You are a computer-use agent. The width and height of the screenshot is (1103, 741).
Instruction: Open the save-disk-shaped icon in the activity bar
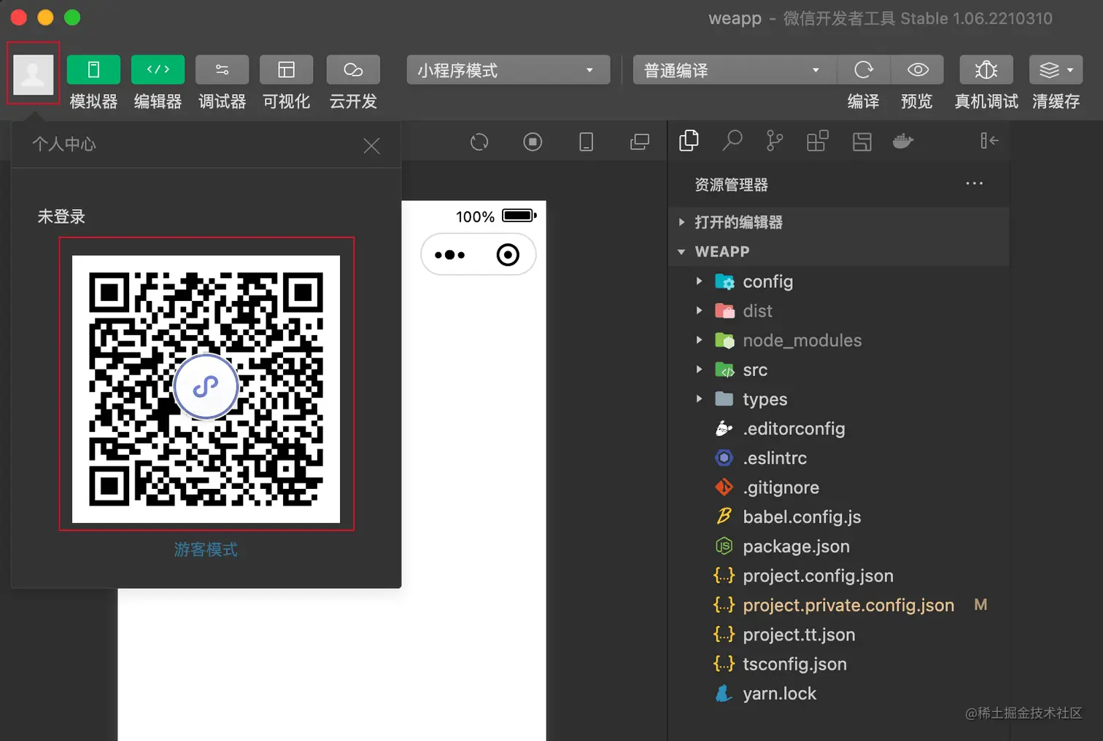tap(862, 141)
